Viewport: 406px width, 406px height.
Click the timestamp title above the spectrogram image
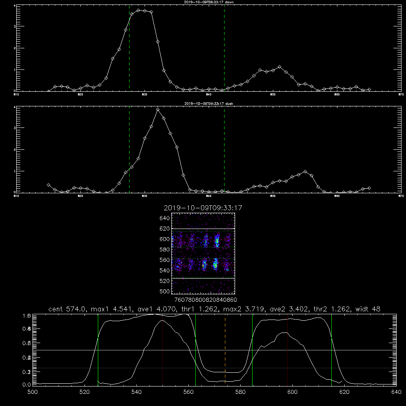(x=203, y=208)
